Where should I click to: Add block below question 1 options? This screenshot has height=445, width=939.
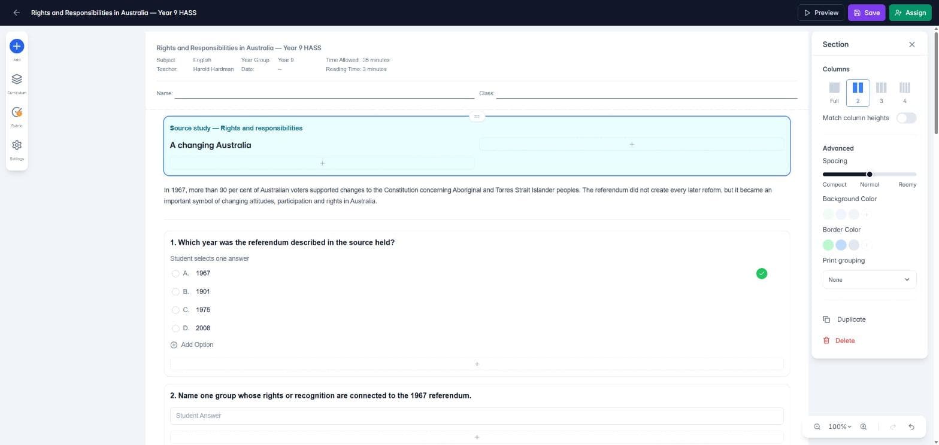click(x=477, y=364)
